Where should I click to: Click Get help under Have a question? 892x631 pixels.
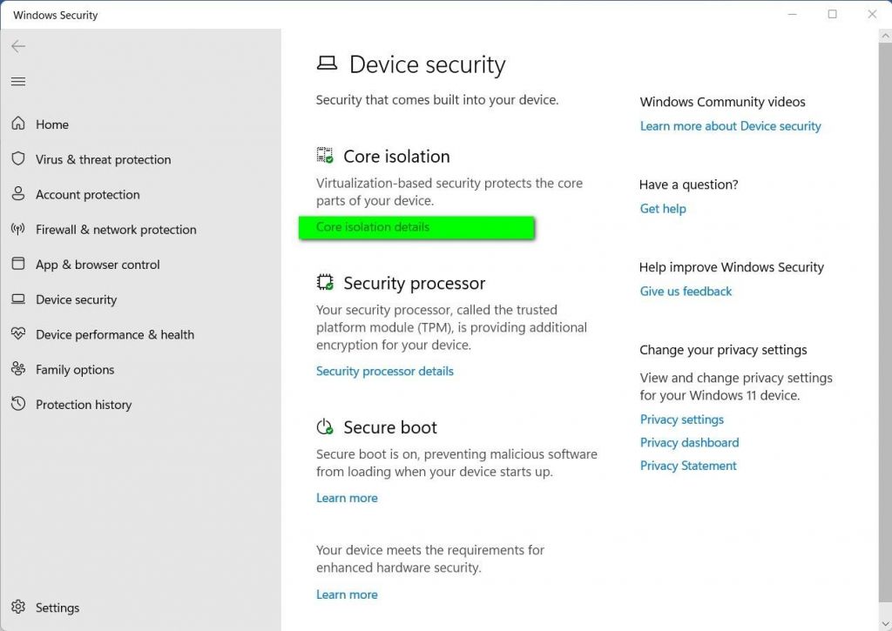[x=663, y=208]
